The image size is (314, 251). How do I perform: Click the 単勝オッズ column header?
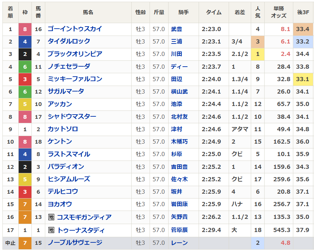[279, 12]
